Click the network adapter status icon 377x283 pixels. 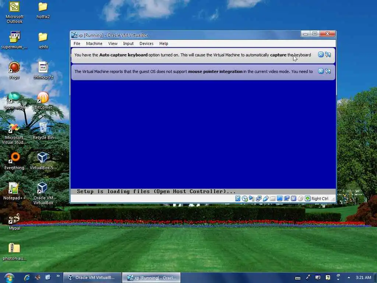(258, 199)
